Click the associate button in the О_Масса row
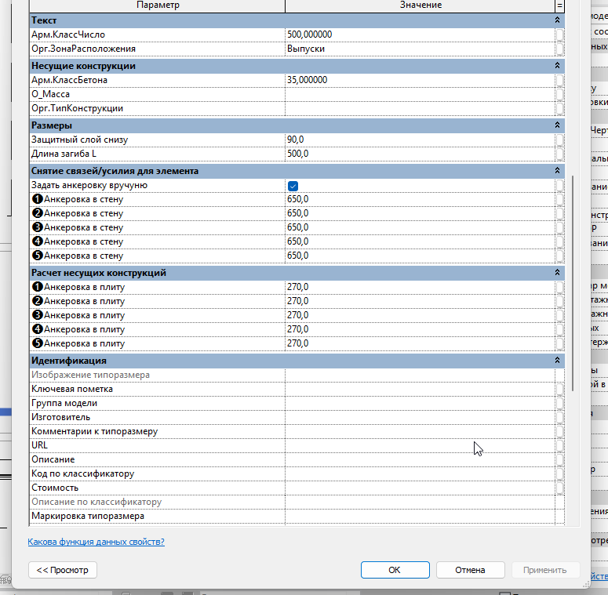 [x=559, y=94]
